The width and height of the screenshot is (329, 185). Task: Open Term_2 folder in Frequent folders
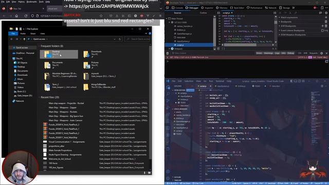60,87
